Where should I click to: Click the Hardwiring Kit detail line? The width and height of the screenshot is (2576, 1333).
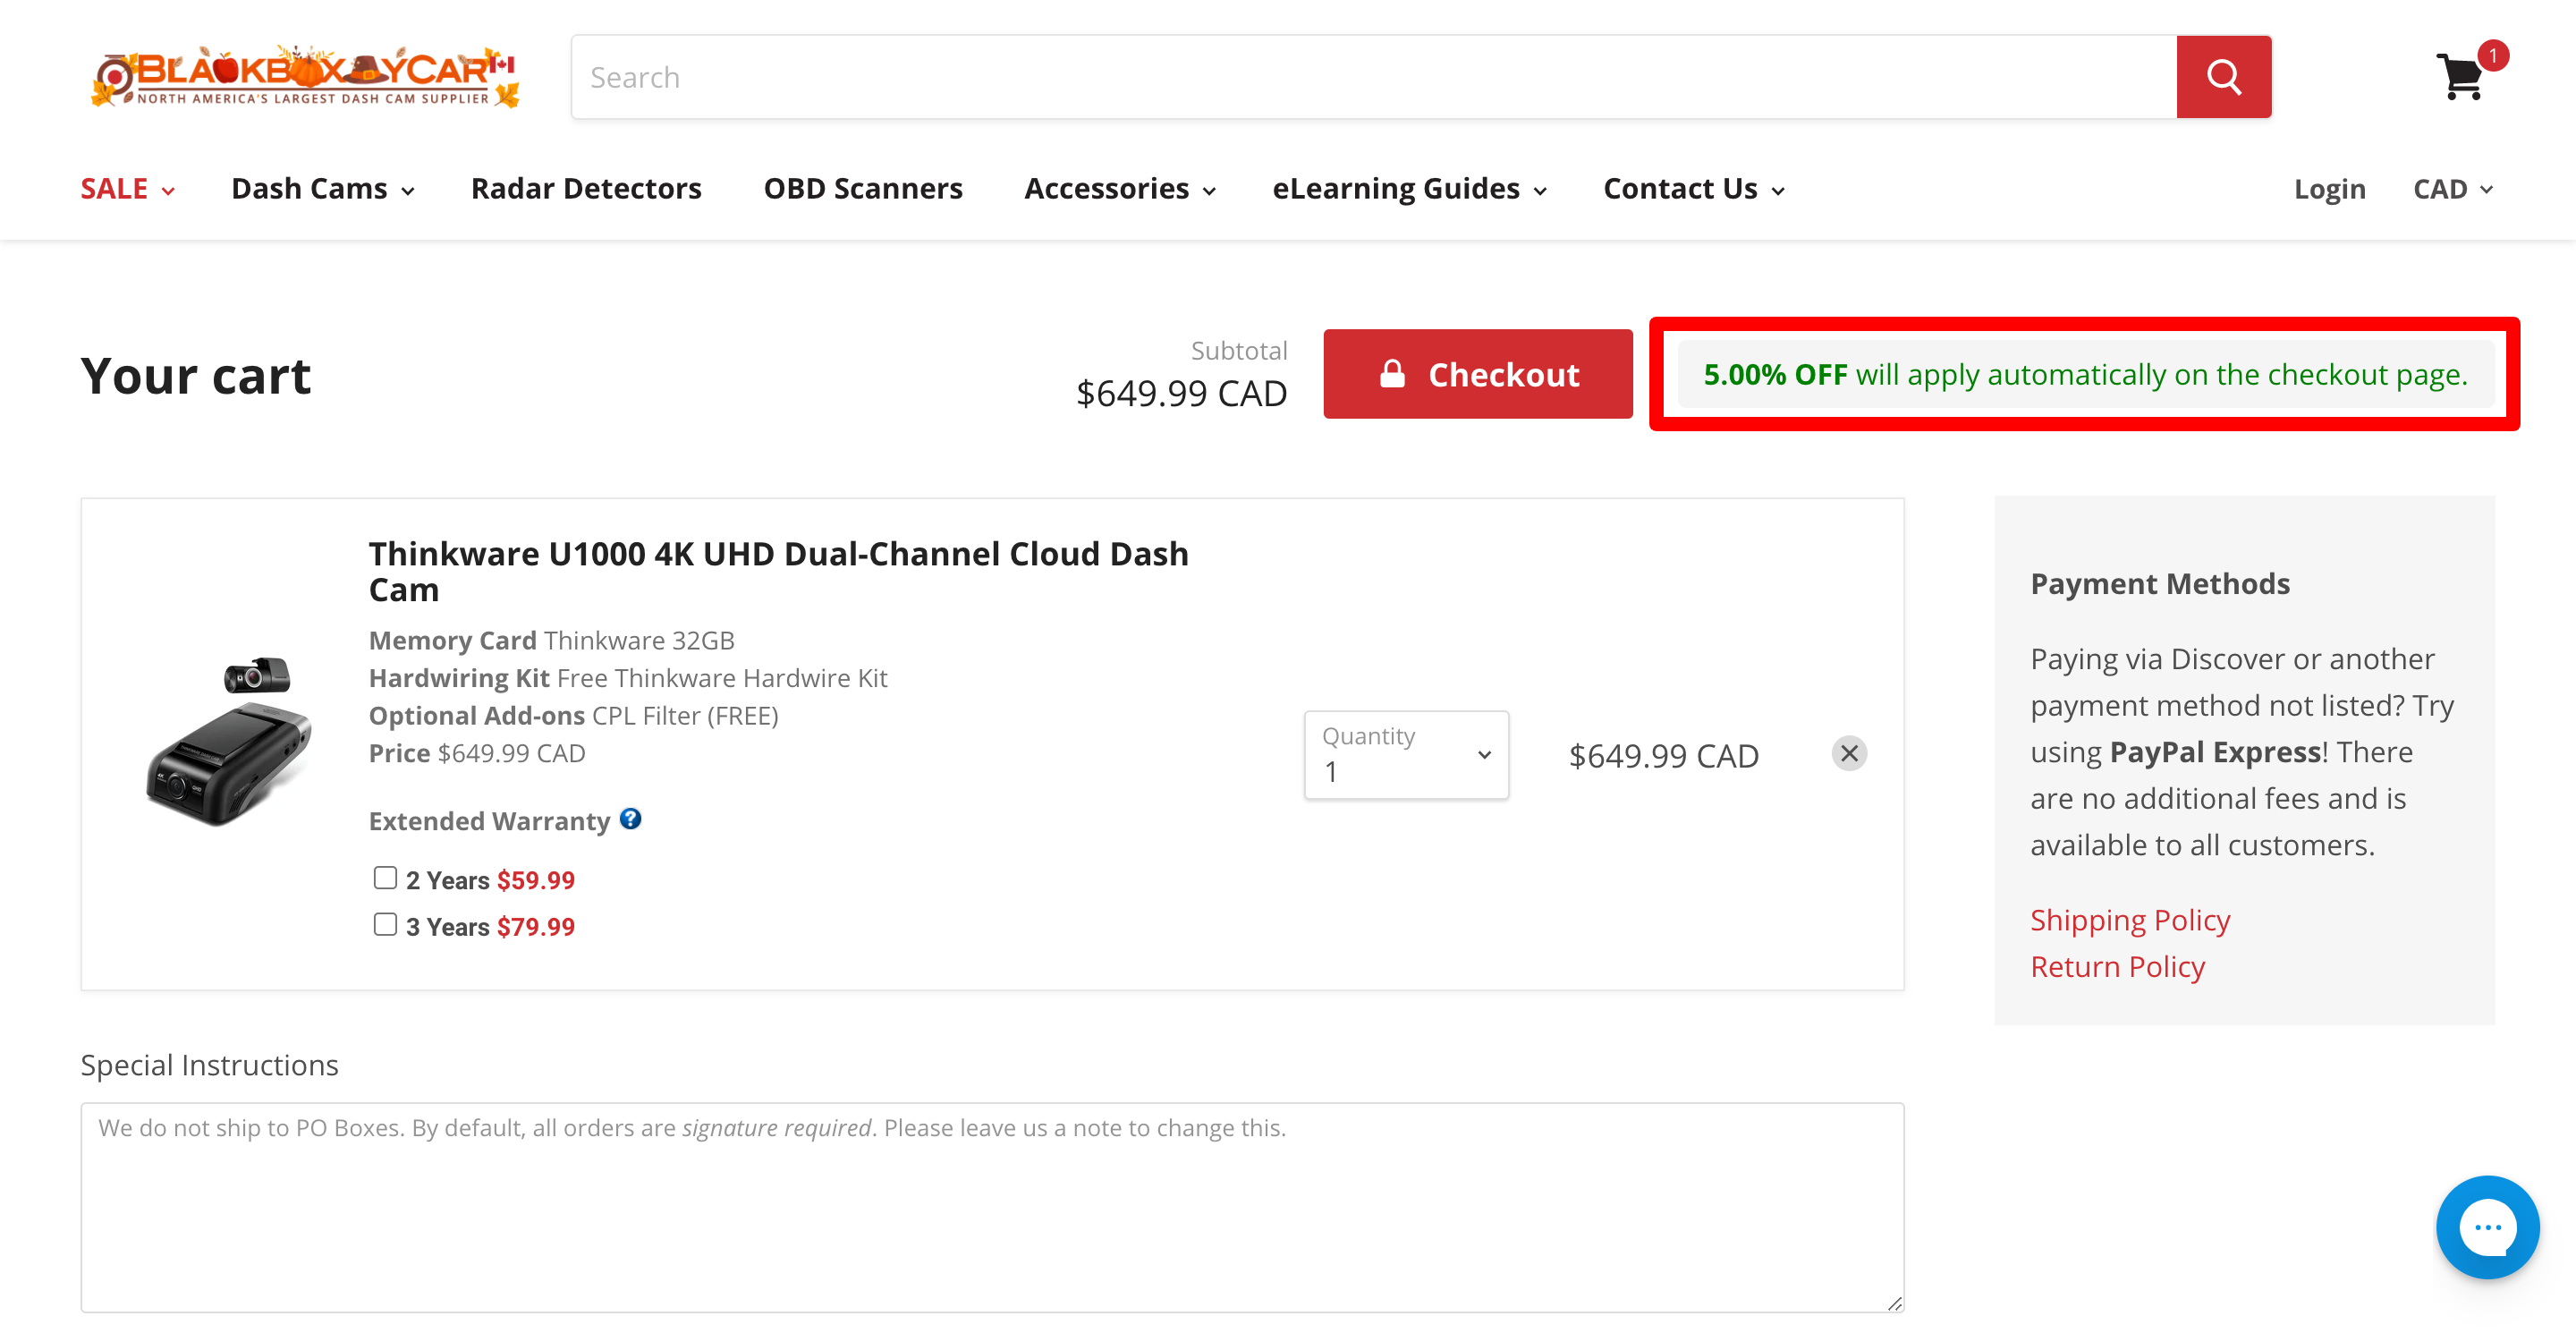pyautogui.click(x=627, y=678)
